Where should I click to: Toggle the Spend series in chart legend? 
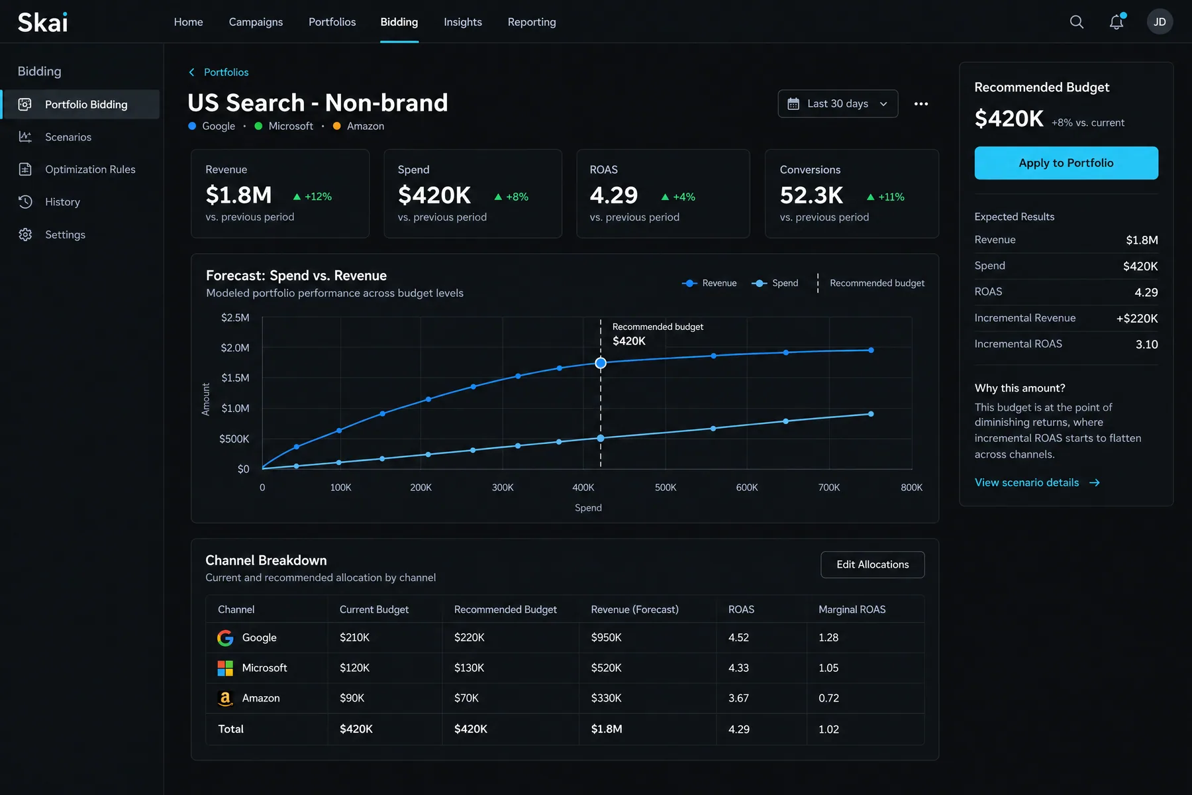click(775, 283)
